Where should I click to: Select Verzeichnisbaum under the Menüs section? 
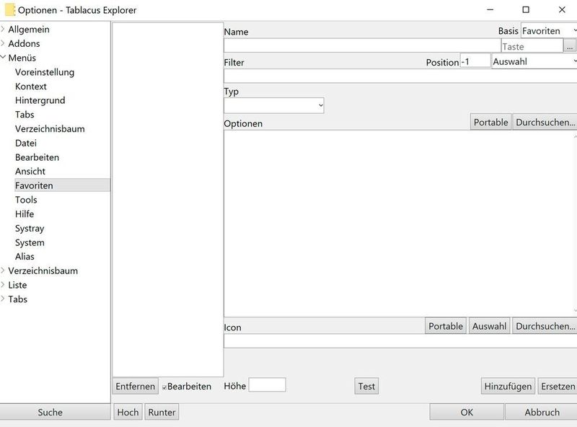click(50, 129)
